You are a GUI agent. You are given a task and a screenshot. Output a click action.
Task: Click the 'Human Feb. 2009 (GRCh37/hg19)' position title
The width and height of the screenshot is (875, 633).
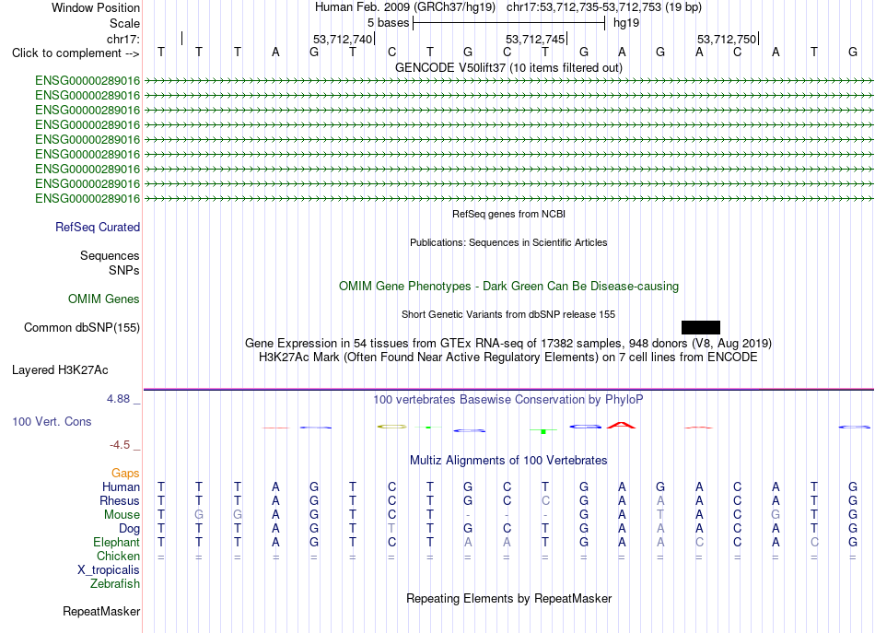[x=405, y=7]
